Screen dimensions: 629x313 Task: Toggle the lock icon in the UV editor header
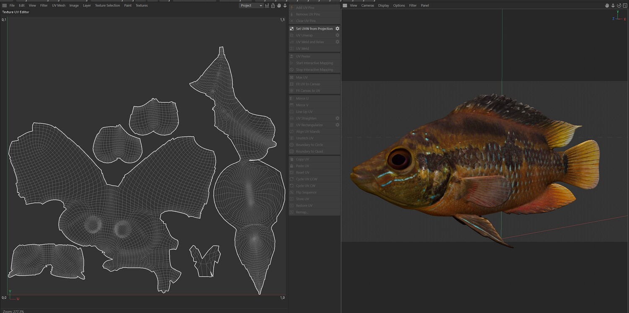point(273,5)
